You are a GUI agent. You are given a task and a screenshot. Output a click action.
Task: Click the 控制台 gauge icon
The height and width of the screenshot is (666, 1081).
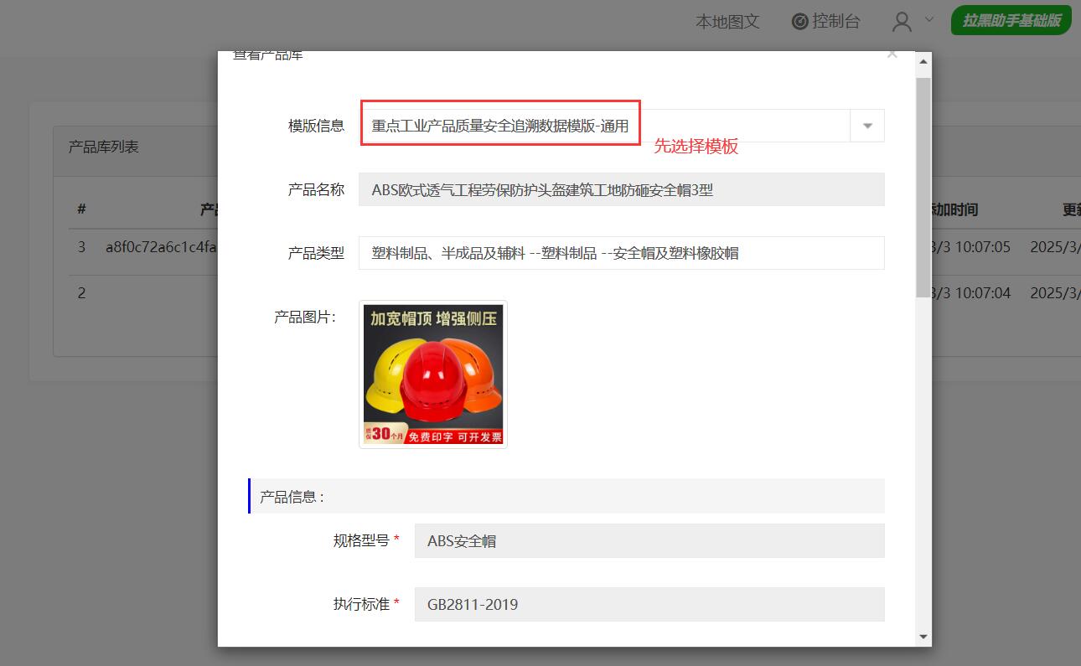tap(799, 22)
